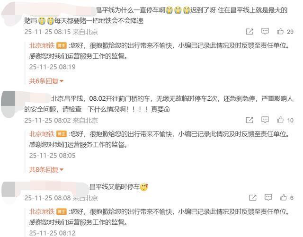Reply to the 08:02 comment
This screenshot has height=237, width=303.
click(265, 120)
